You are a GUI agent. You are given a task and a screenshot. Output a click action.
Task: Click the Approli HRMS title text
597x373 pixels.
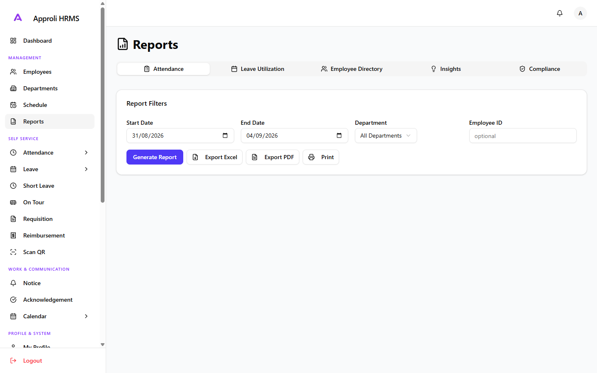(56, 18)
